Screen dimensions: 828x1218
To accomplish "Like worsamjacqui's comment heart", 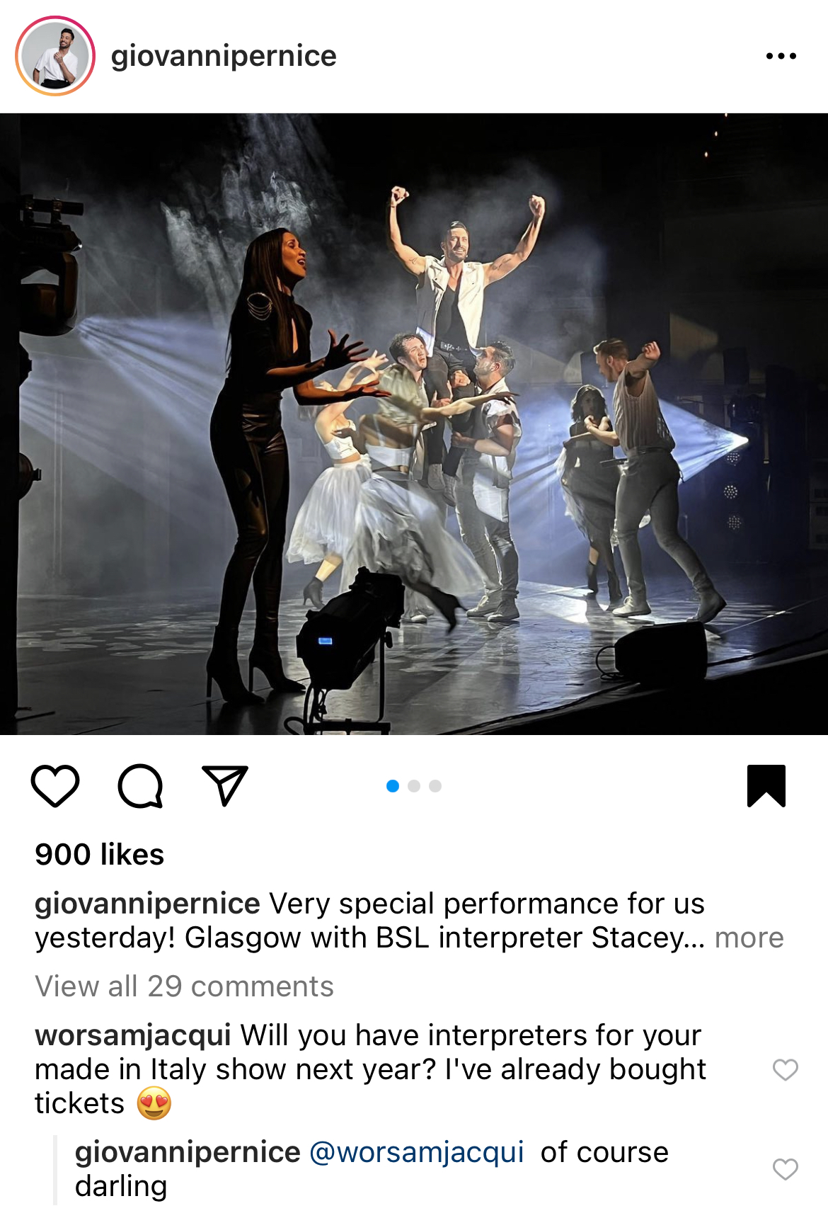I will tap(785, 1069).
